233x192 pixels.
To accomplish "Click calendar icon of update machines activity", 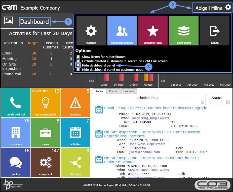I will pyautogui.click(x=99, y=160).
